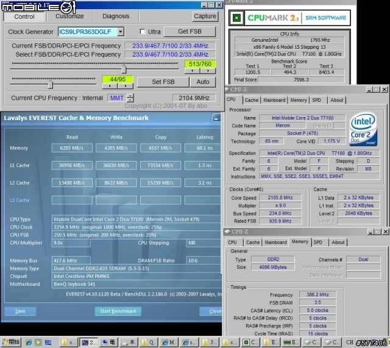390x348 pixels.
Task: Open Cache tab in upper CPU-Z window
Action: pyautogui.click(x=252, y=100)
